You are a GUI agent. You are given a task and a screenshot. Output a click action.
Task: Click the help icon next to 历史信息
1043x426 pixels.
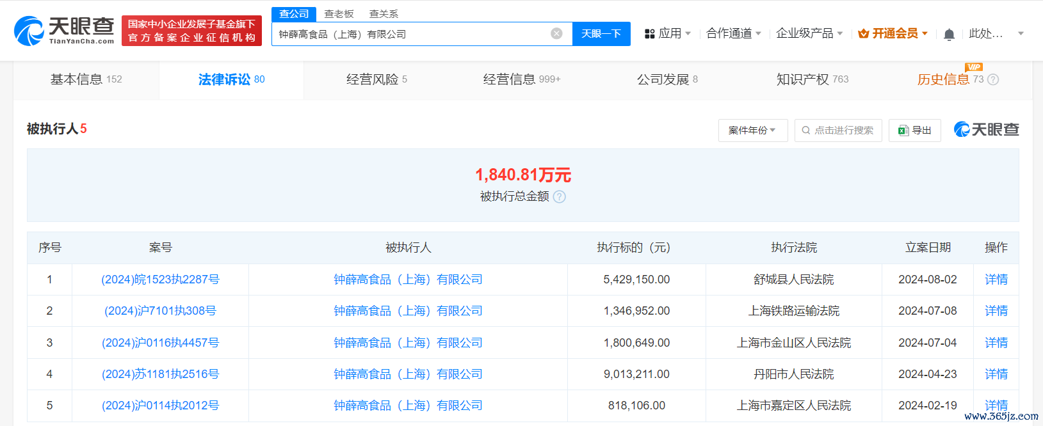[993, 79]
